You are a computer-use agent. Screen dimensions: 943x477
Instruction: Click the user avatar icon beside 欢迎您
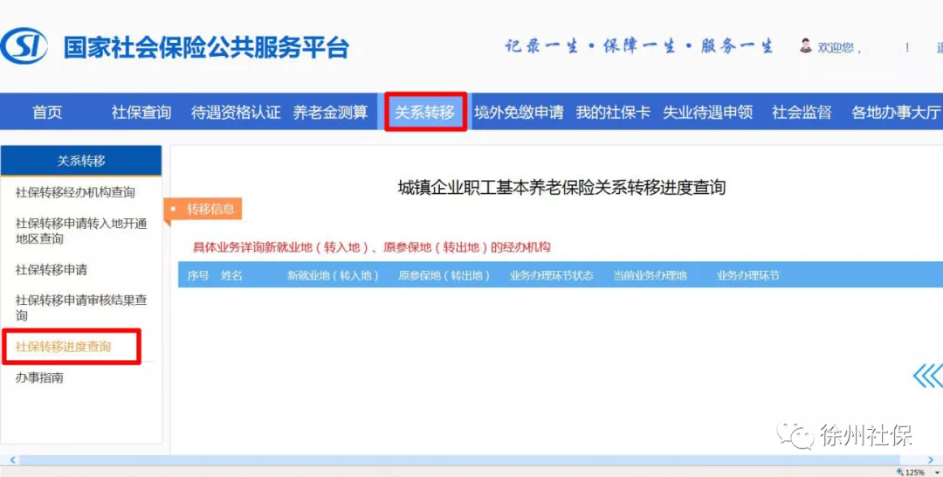(805, 45)
